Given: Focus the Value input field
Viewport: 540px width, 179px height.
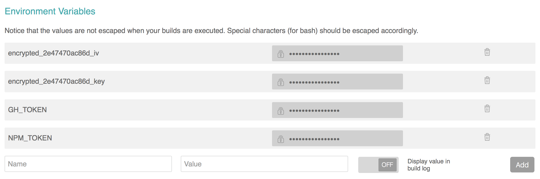Looking at the screenshot, I should click(264, 164).
